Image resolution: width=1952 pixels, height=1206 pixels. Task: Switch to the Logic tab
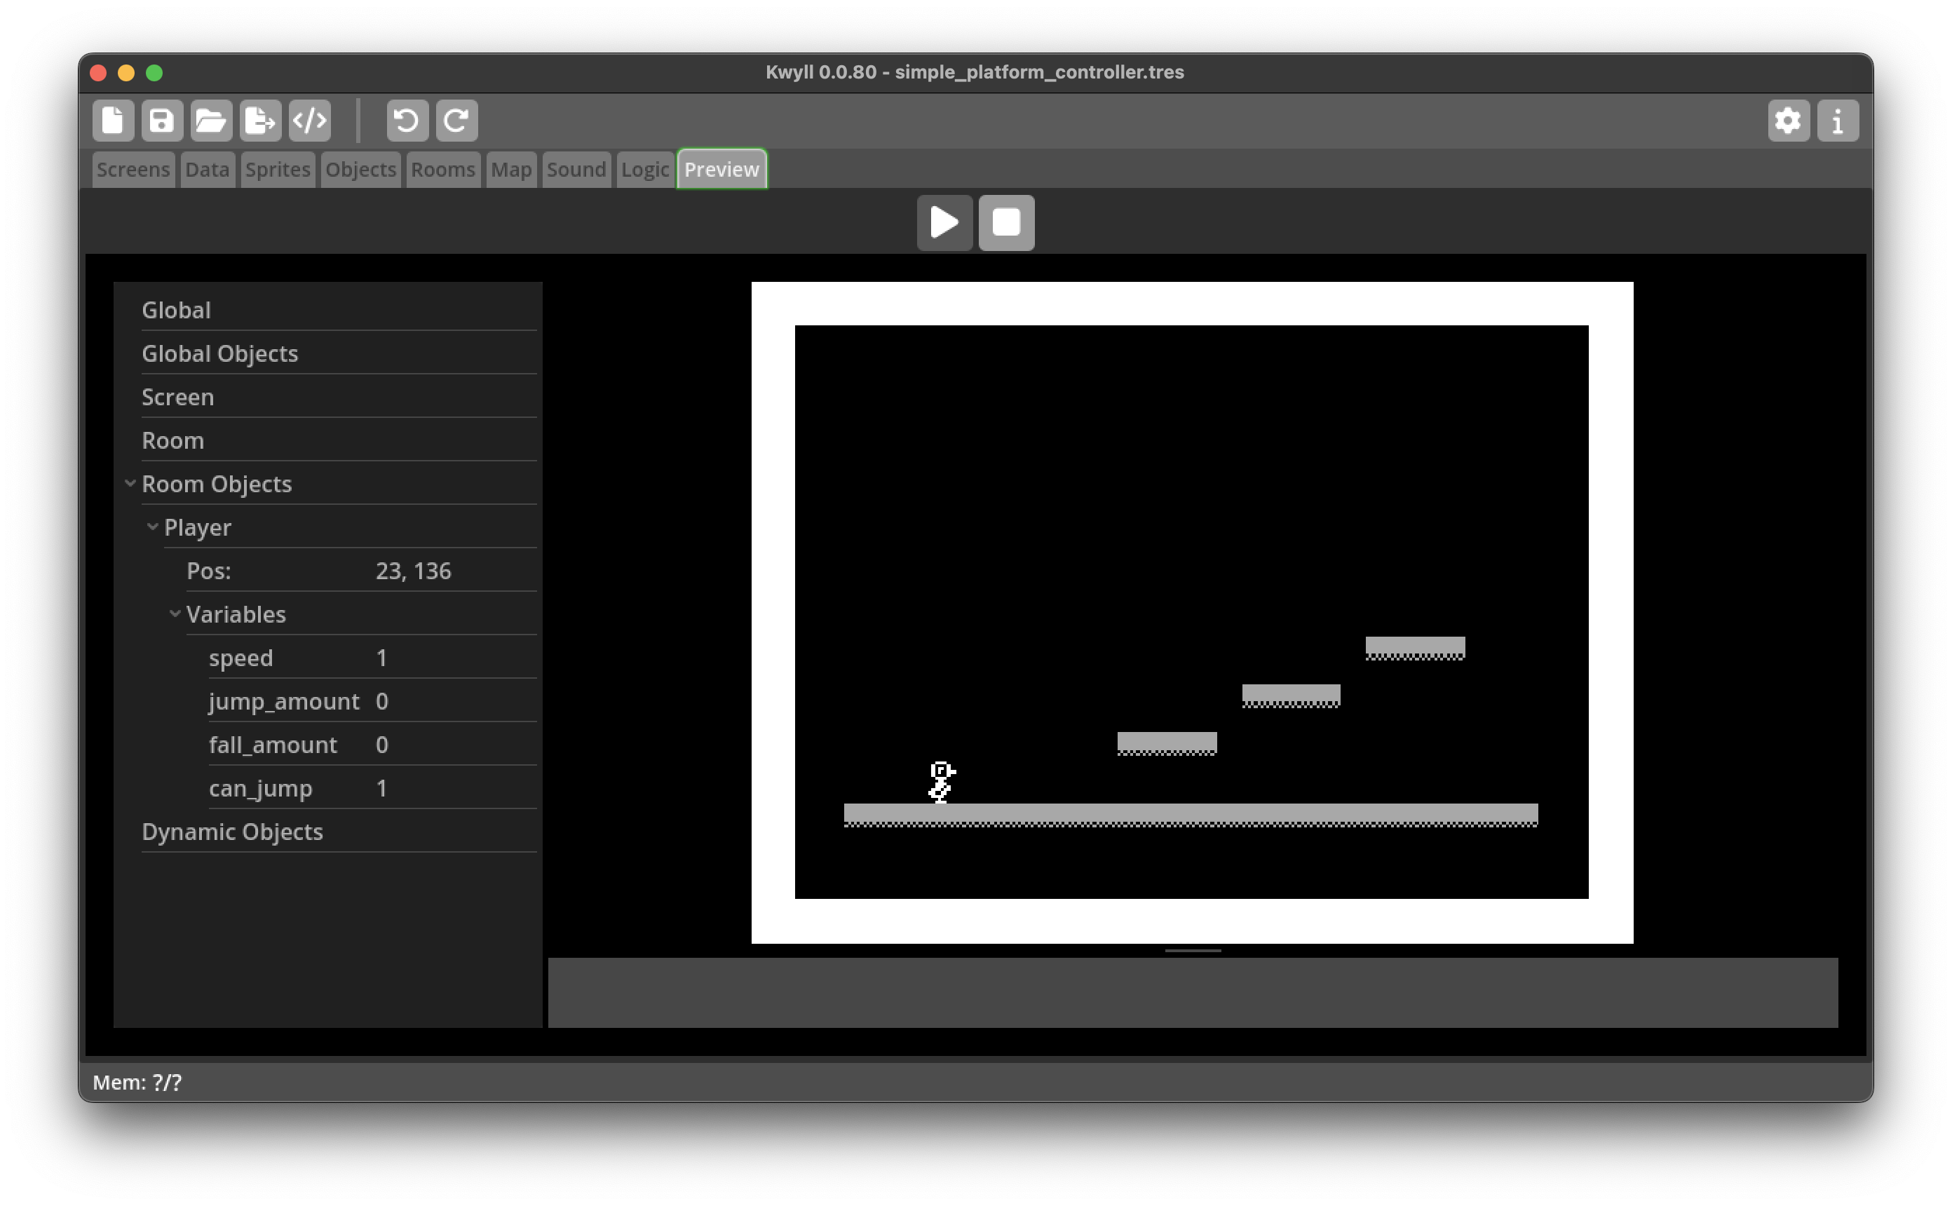644,169
